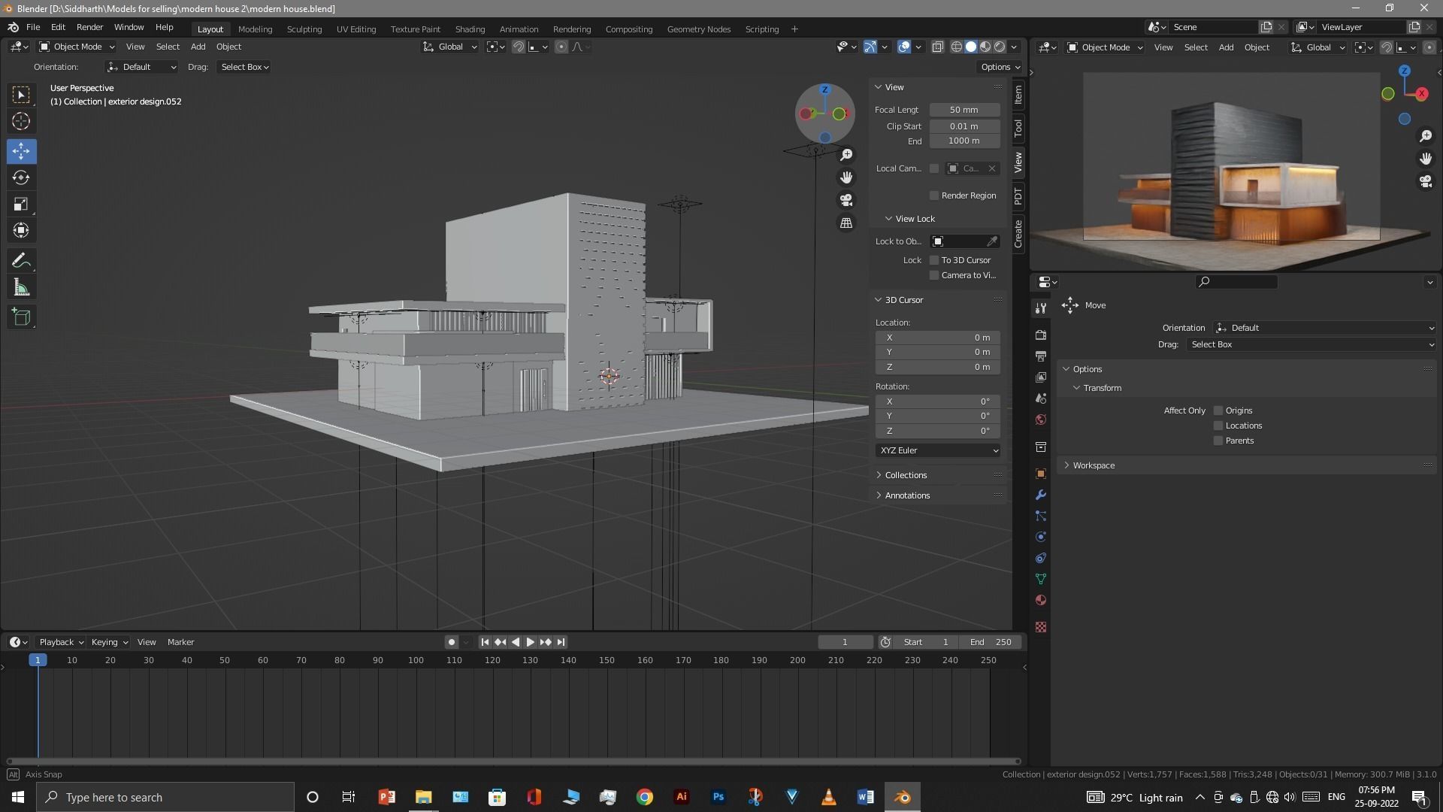Open the Object properties tab

point(1041,474)
